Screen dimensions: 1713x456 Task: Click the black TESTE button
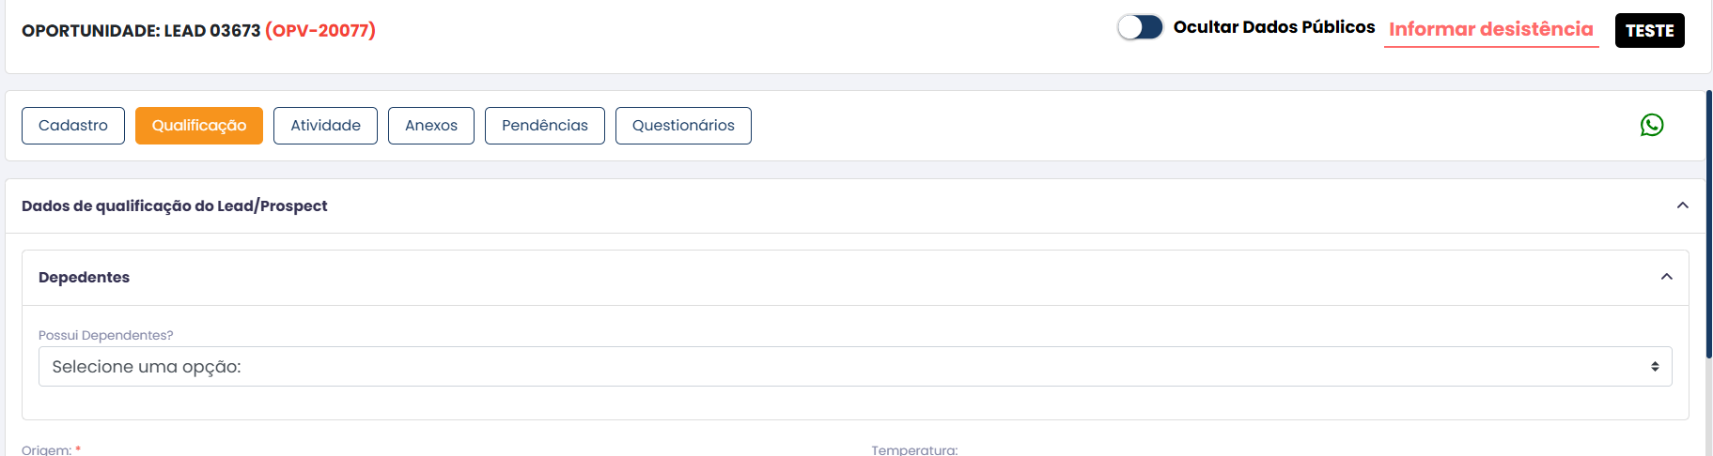pyautogui.click(x=1650, y=30)
